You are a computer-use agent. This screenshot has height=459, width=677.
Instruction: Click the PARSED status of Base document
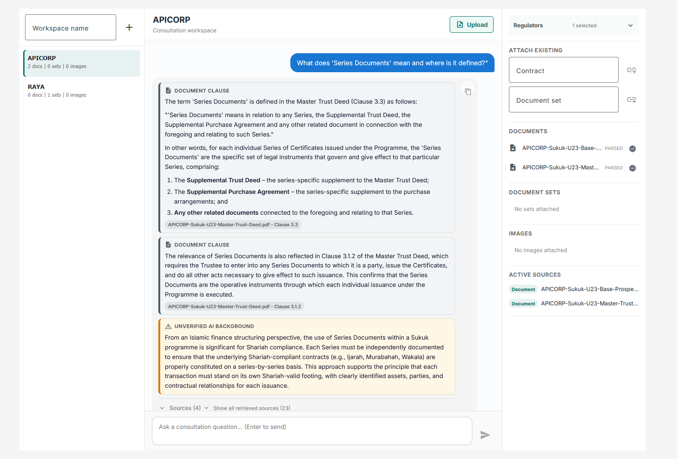614,149
